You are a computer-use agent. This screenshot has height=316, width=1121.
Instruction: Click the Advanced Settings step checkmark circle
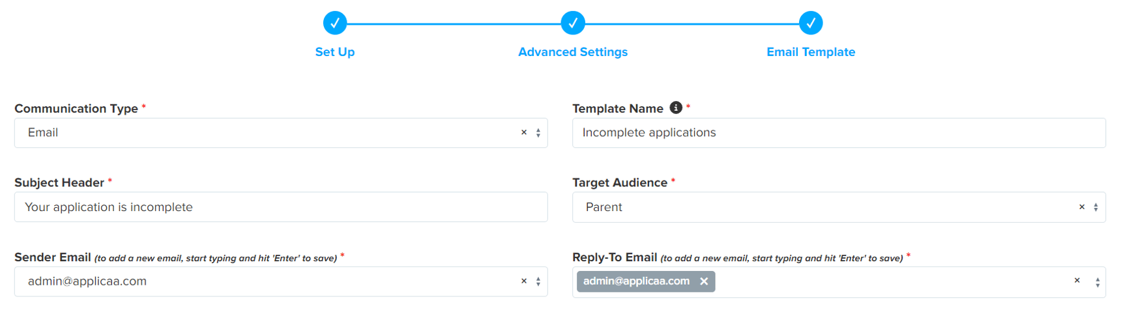(572, 23)
